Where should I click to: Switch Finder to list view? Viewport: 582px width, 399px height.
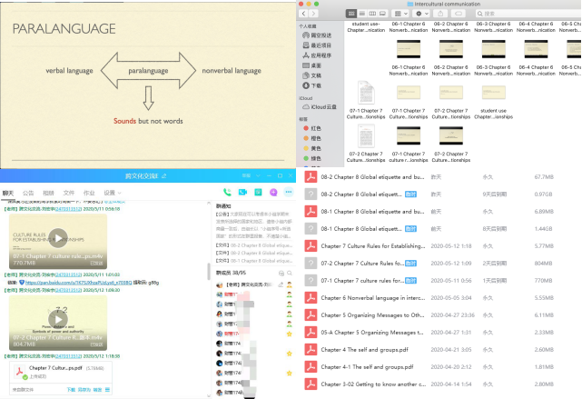[x=361, y=14]
